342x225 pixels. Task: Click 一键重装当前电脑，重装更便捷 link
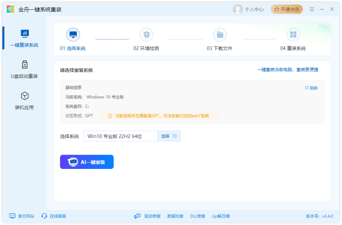point(289,70)
